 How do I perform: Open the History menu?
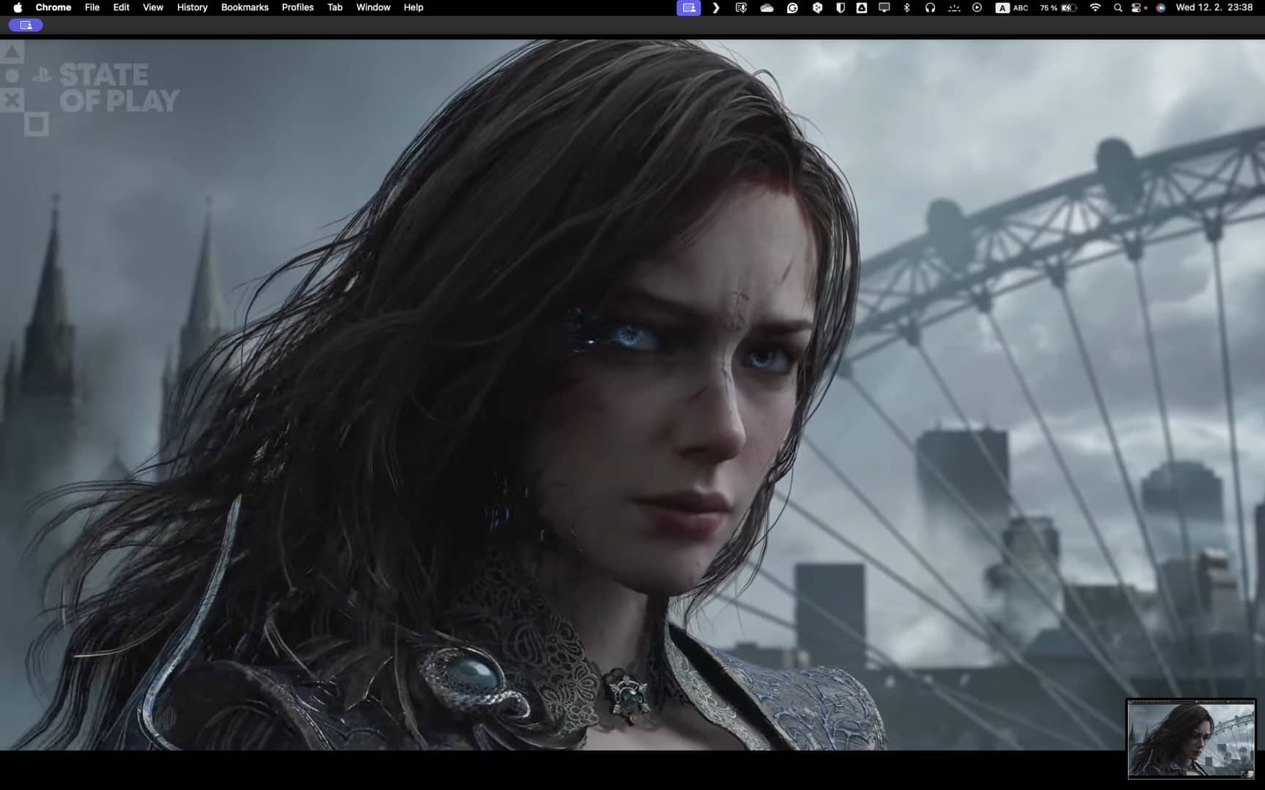193,7
